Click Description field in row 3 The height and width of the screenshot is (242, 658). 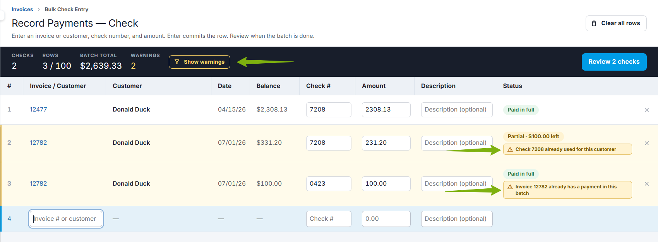(457, 184)
